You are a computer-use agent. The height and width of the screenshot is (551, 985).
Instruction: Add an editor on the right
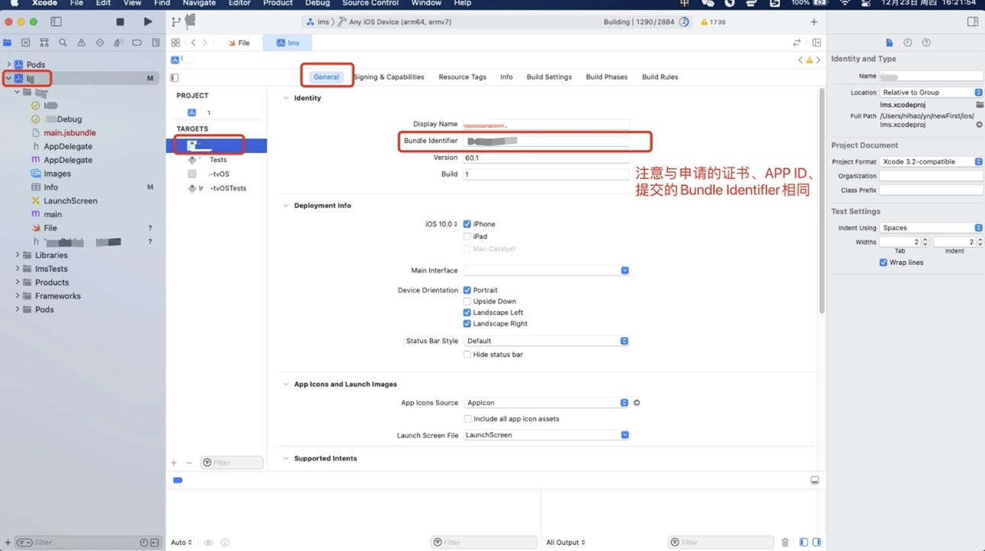[x=817, y=43]
